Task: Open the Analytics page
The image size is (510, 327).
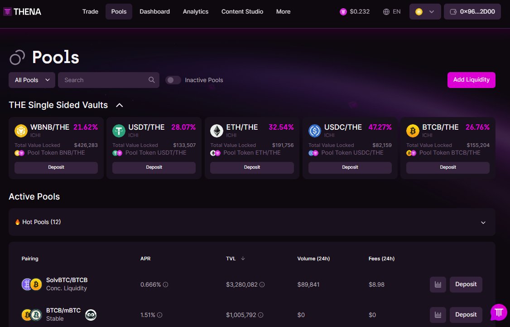Action: pos(196,12)
